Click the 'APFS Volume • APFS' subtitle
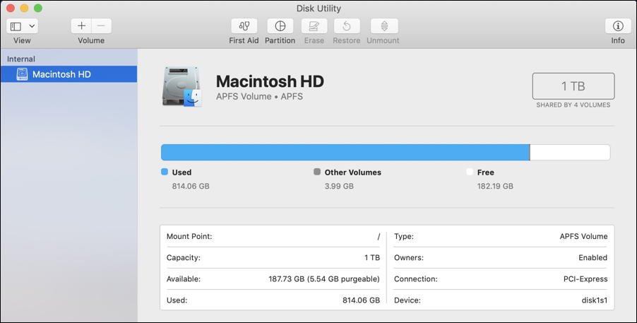The height and width of the screenshot is (323, 637). (x=259, y=96)
